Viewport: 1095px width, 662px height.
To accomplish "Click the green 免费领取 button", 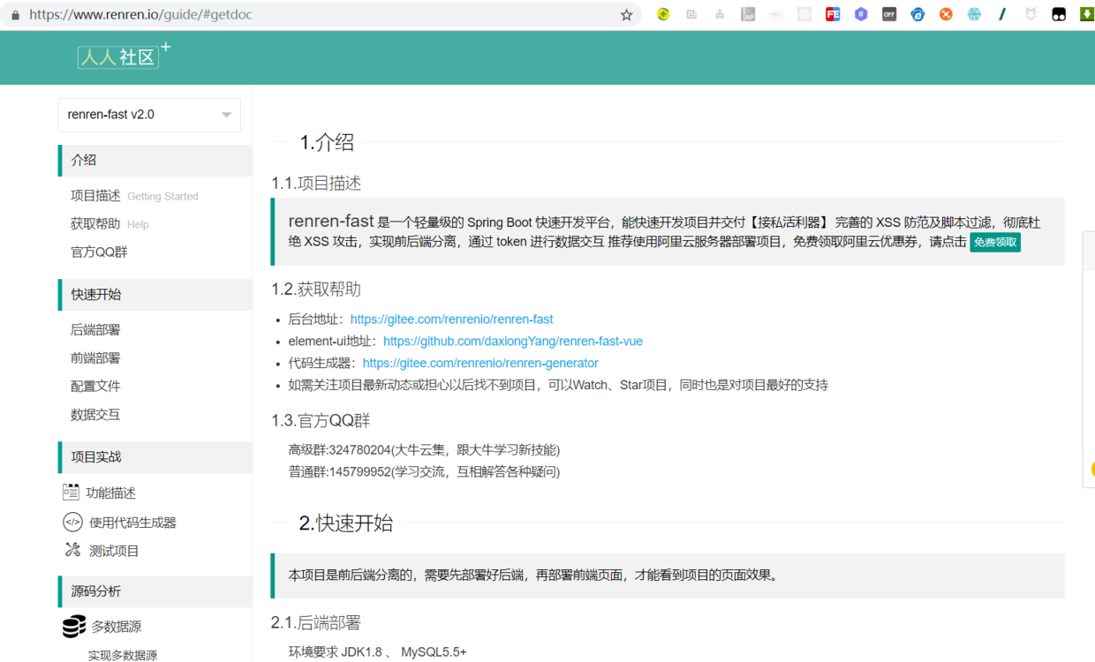I will (x=995, y=242).
